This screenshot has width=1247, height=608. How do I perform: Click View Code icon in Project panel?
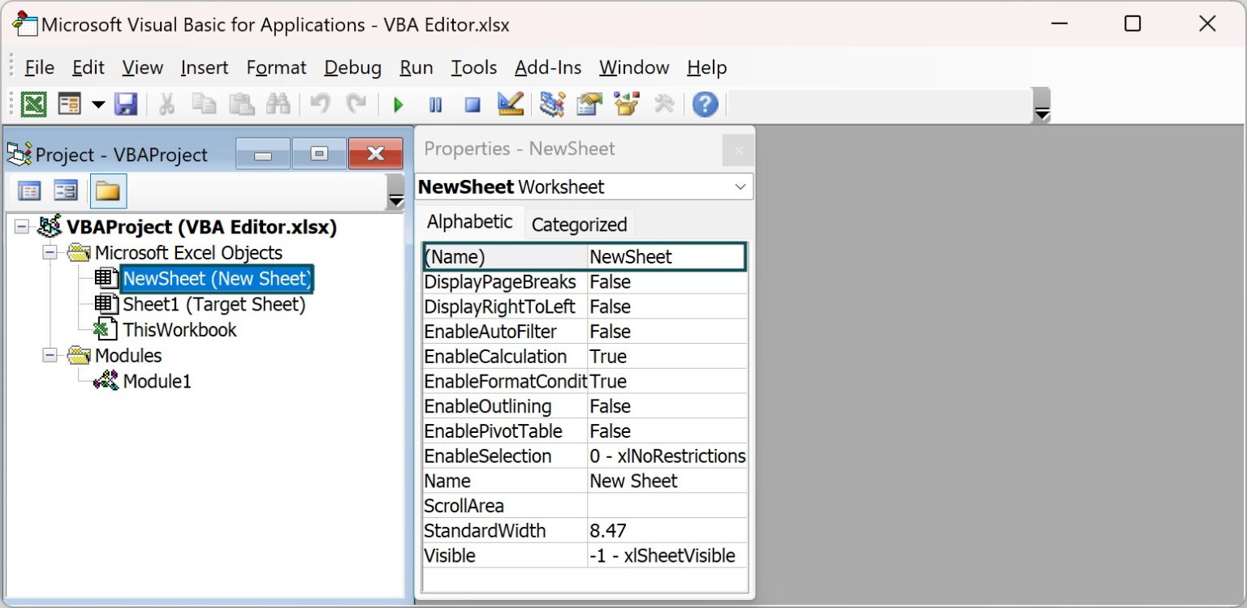29,191
